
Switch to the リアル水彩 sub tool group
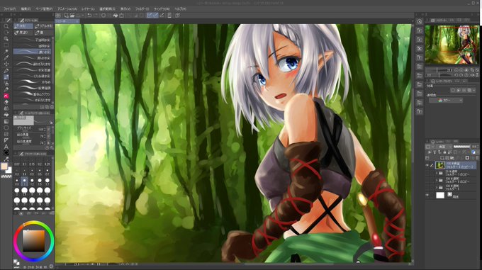coord(43,26)
